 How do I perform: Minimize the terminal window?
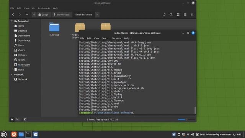(x=183, y=33)
